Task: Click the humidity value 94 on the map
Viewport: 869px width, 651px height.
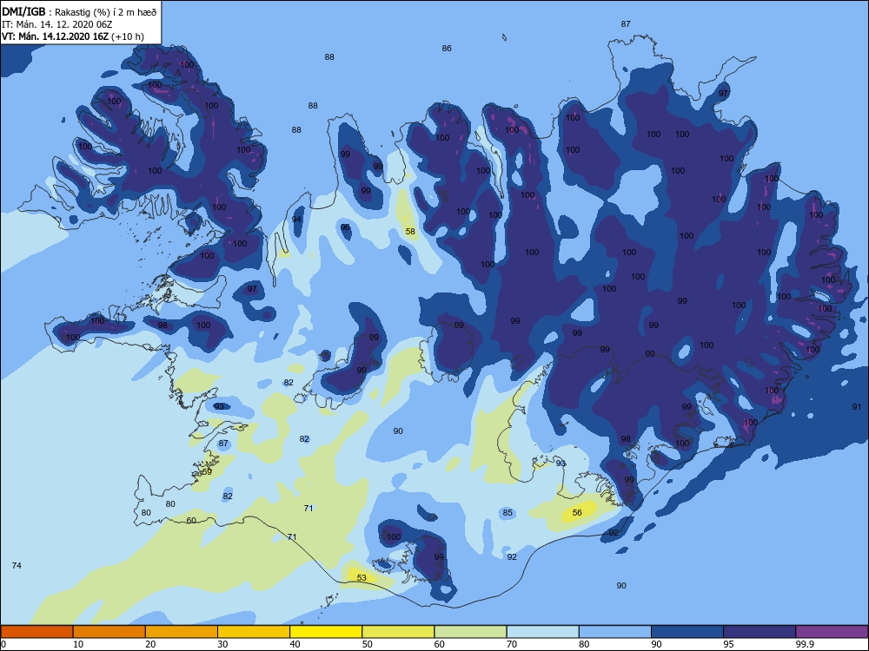Action: coord(296,220)
